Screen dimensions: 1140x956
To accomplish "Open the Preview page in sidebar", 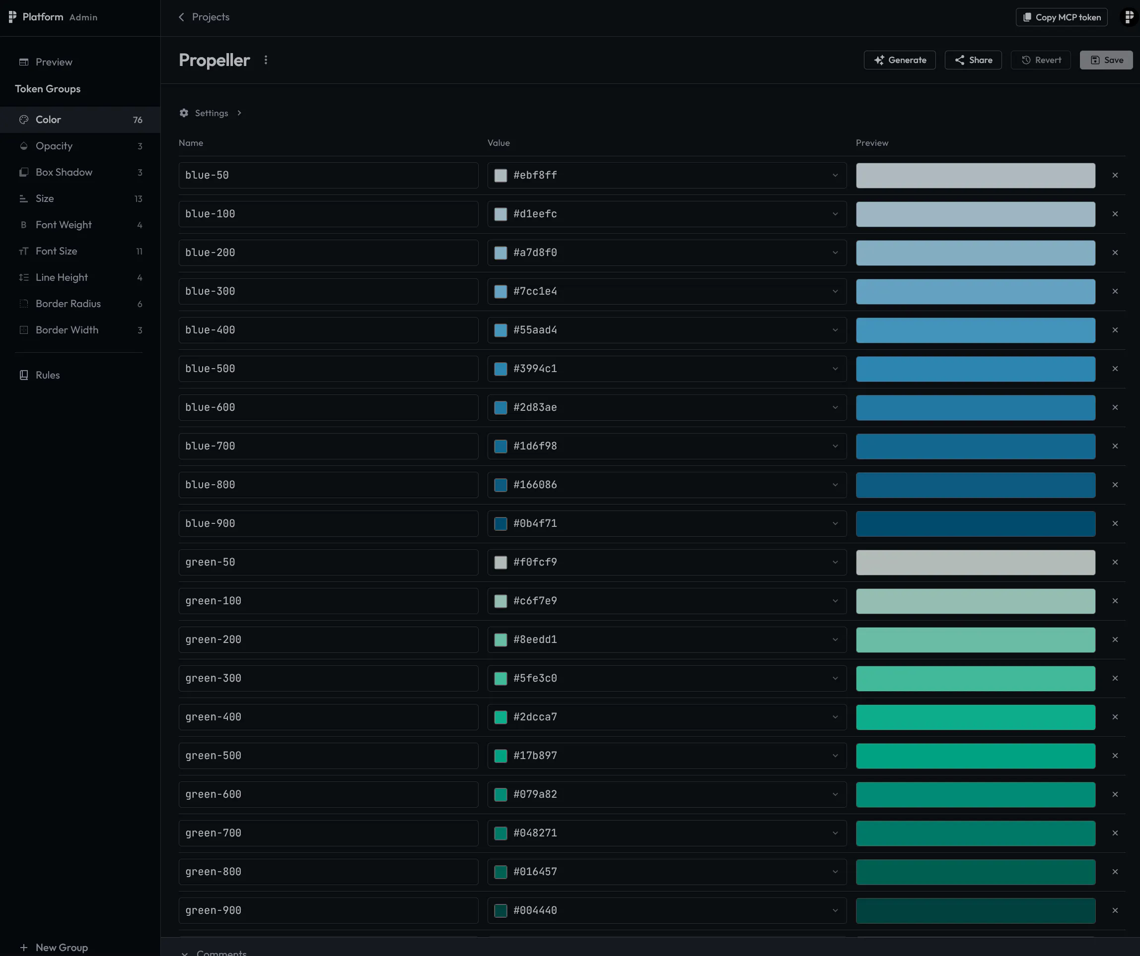I will (x=80, y=62).
